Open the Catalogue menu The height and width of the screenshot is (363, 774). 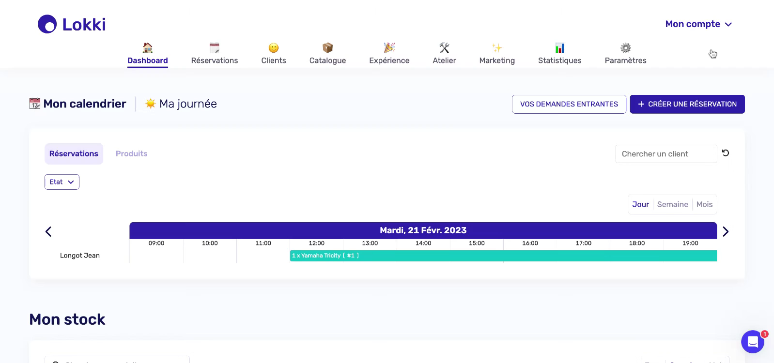pos(328,60)
